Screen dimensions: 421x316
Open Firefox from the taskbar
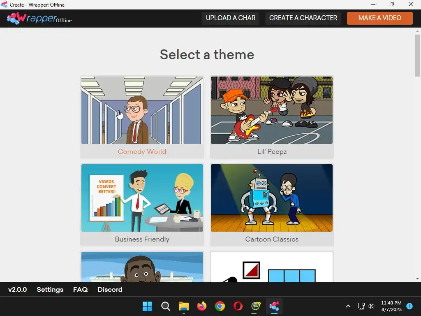click(x=201, y=306)
